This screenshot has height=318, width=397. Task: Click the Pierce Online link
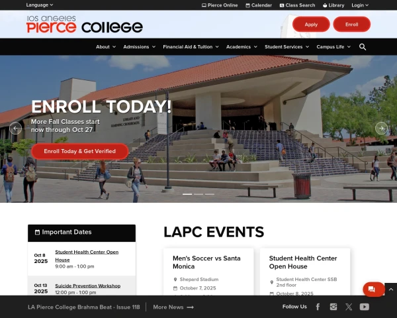220,5
